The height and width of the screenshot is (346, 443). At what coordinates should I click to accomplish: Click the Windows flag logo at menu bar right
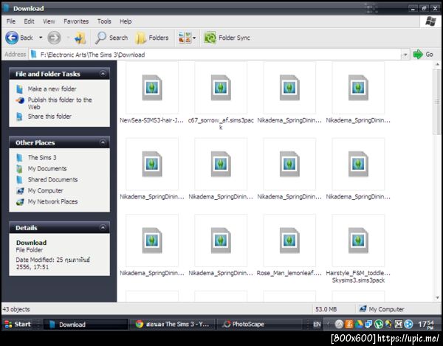tap(430, 21)
